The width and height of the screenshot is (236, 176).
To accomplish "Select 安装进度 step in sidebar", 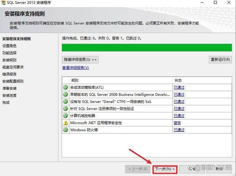I will [x=9, y=95].
